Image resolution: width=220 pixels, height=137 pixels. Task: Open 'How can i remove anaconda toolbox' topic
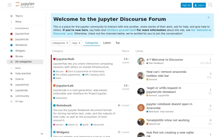point(166,74)
